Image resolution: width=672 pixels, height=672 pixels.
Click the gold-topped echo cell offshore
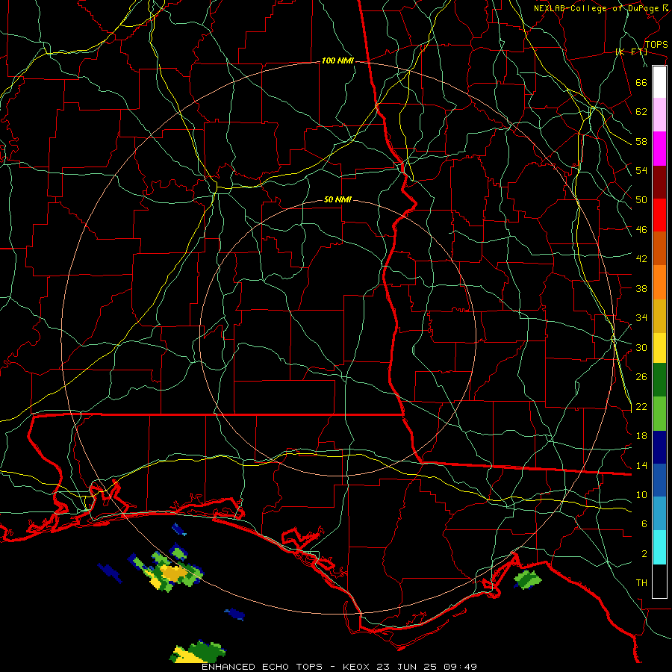point(175,573)
